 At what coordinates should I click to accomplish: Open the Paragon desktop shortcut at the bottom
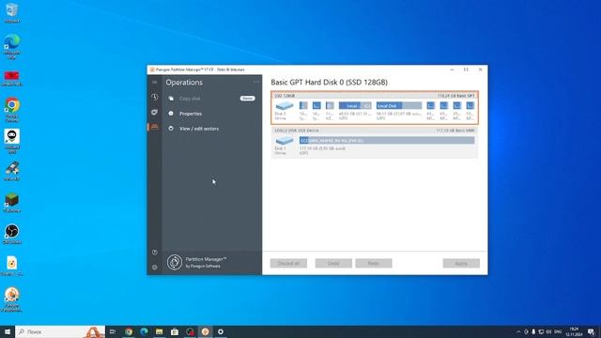12,300
